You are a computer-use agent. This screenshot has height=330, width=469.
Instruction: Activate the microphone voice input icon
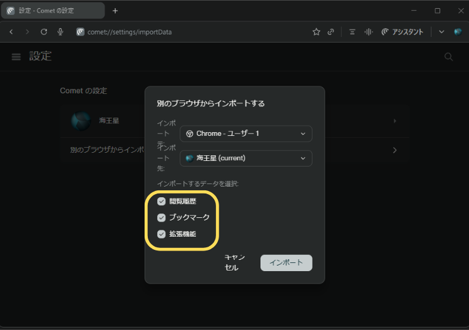pos(60,32)
